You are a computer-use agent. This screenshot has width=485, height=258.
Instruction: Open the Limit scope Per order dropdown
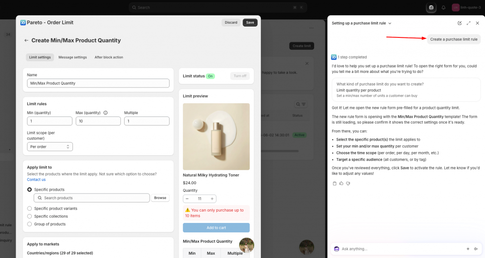pyautogui.click(x=50, y=147)
